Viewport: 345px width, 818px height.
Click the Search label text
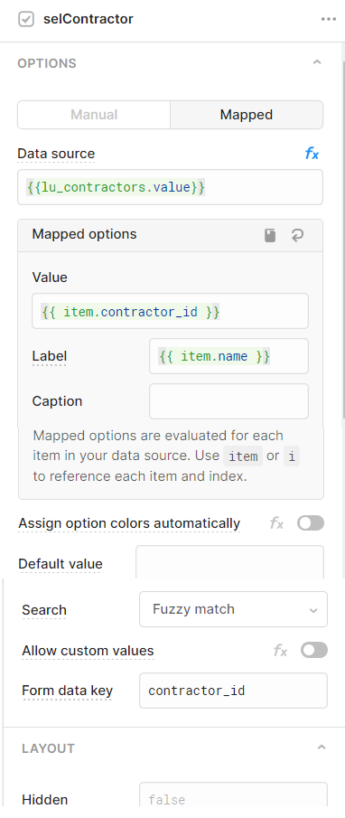click(44, 610)
